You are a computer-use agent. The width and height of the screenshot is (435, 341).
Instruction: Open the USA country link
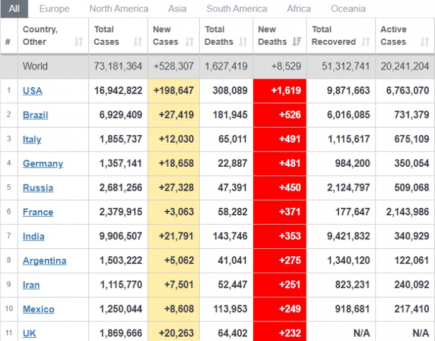click(32, 90)
